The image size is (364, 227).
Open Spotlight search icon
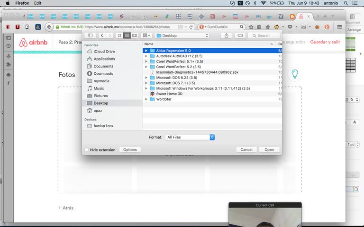(346, 3)
